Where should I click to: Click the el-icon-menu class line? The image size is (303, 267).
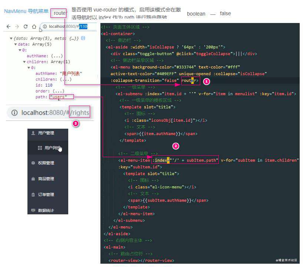point(162,187)
